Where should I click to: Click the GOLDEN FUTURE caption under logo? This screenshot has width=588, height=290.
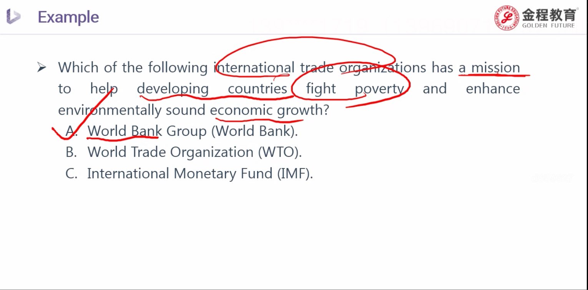[x=548, y=26]
